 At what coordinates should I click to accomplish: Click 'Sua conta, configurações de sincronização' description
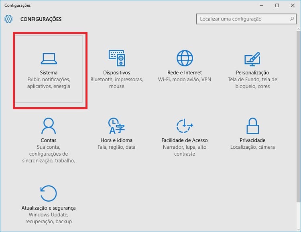49,154
